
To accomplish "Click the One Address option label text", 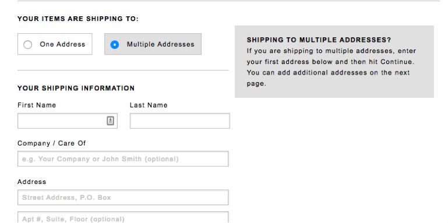I will (62, 44).
